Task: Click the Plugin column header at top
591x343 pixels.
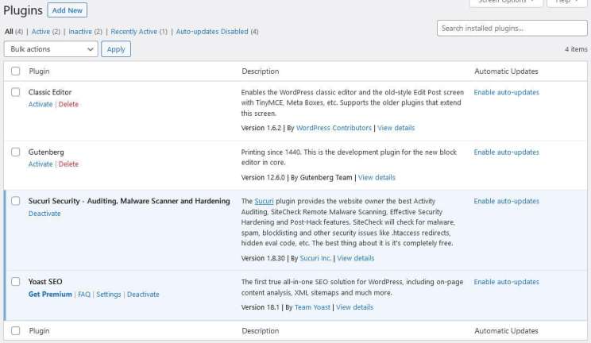Action: pyautogui.click(x=39, y=71)
